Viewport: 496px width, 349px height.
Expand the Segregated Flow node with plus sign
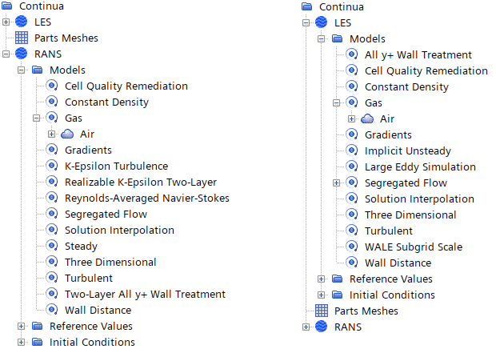pyautogui.click(x=337, y=183)
